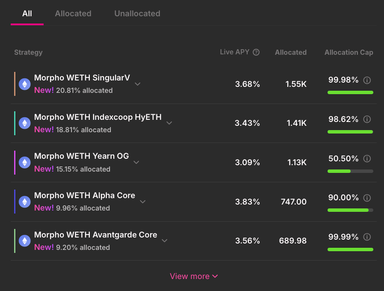Click the 689.98 allocated amount
384x291 pixels.
(x=292, y=241)
